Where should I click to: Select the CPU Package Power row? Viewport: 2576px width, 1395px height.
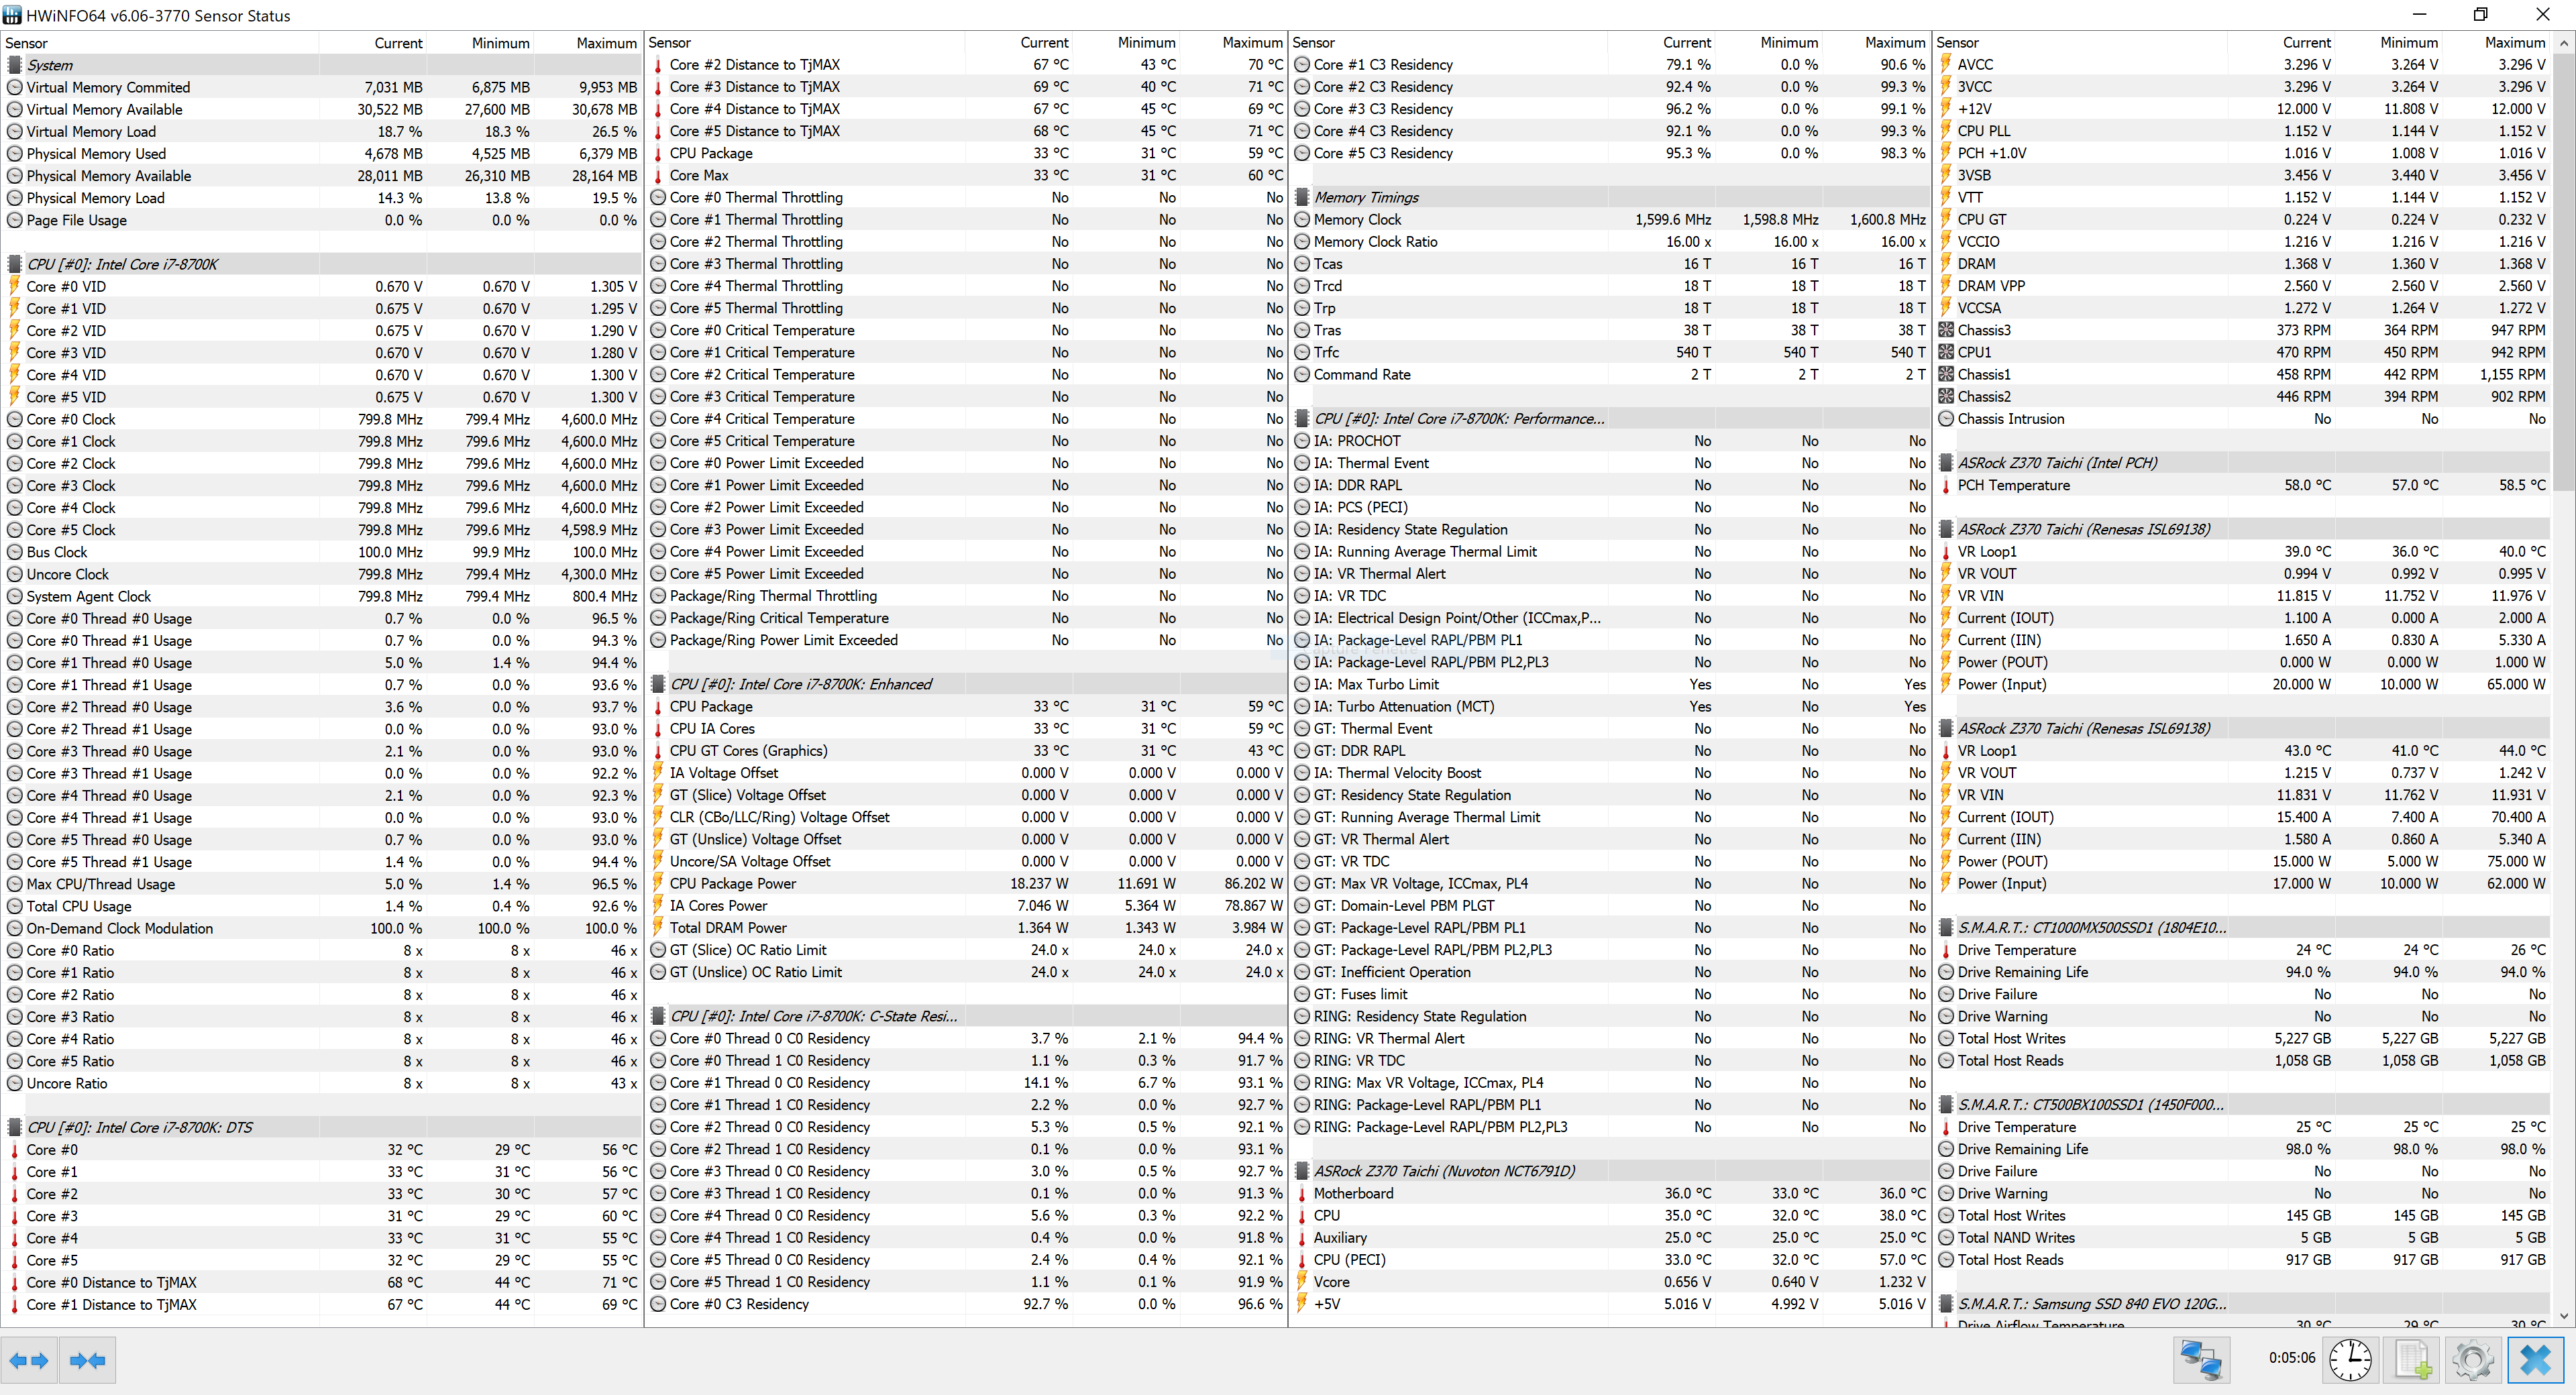click(x=733, y=884)
